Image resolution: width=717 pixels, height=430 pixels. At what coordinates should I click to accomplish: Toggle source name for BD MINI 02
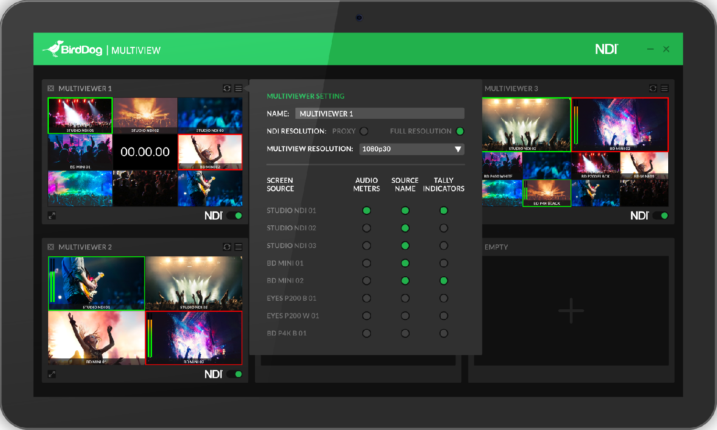tap(405, 281)
